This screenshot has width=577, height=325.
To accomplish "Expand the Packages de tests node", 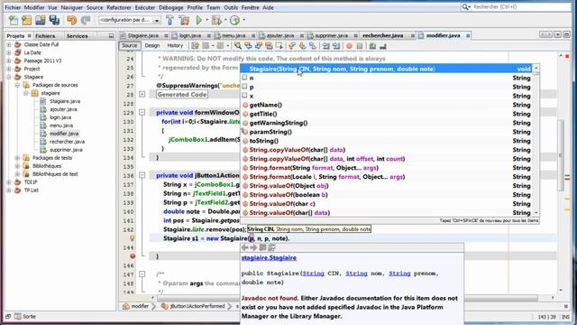I will click(17, 158).
